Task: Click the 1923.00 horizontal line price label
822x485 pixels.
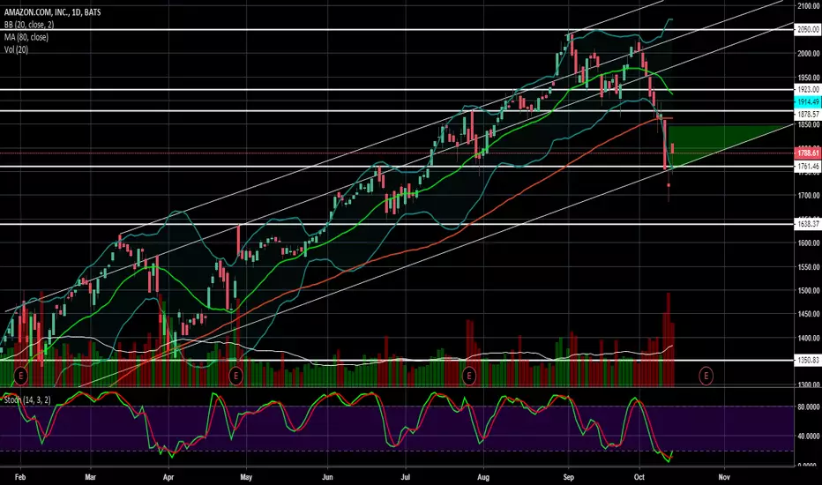Action: point(808,90)
